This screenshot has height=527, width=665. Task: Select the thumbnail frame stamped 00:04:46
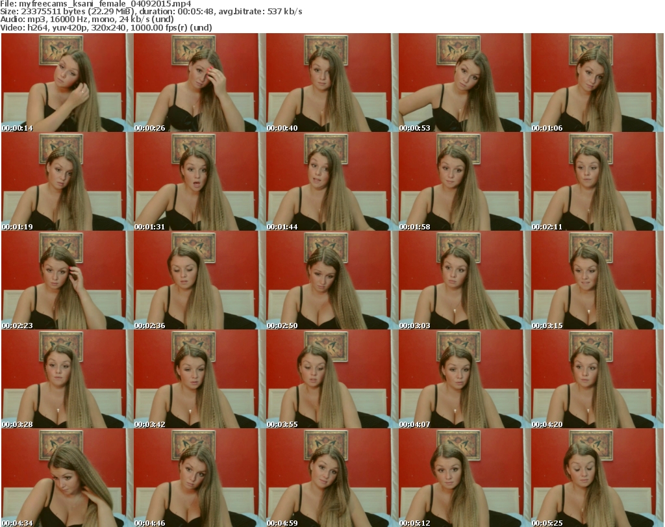coord(199,478)
